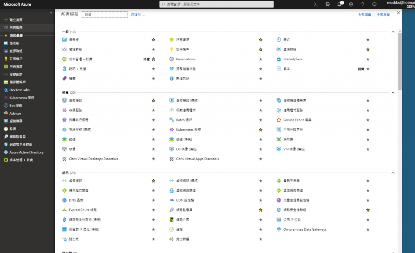This screenshot has height=253, width=415.
Task: Click the On-premises Data Gateways icon
Action: point(279,230)
